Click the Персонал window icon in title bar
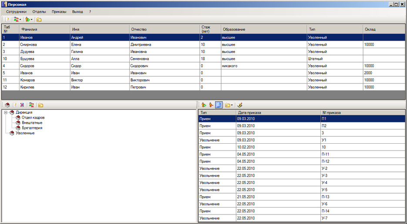 tap(4, 4)
